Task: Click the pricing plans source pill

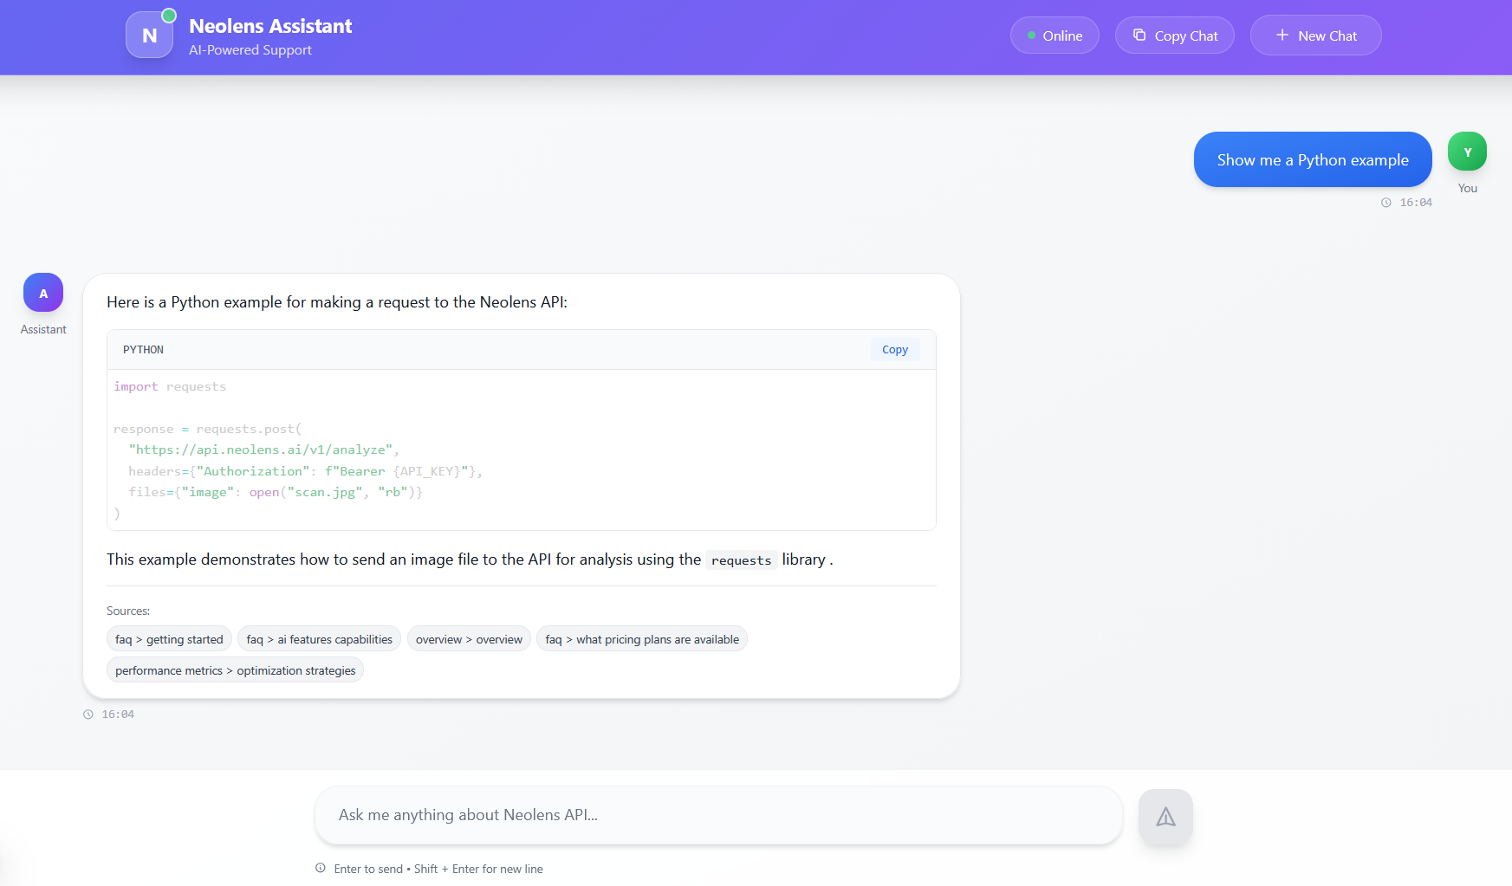Action: point(641,638)
